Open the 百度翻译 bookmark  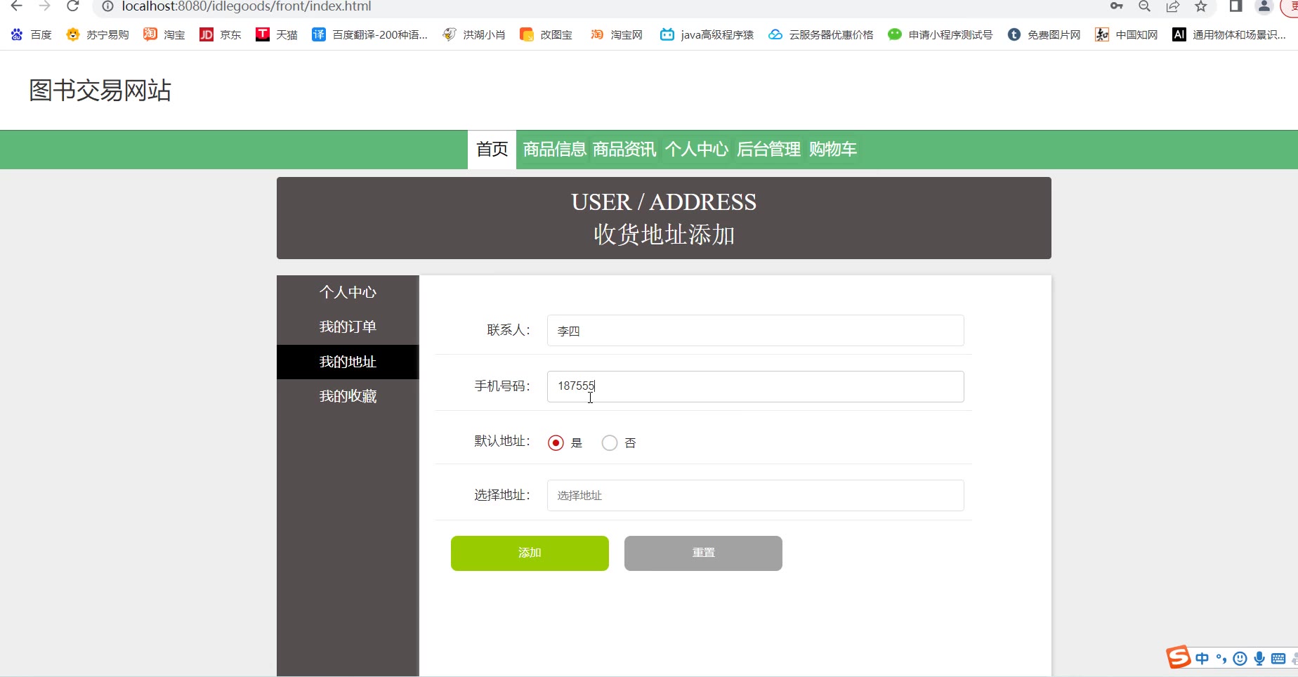pos(369,34)
